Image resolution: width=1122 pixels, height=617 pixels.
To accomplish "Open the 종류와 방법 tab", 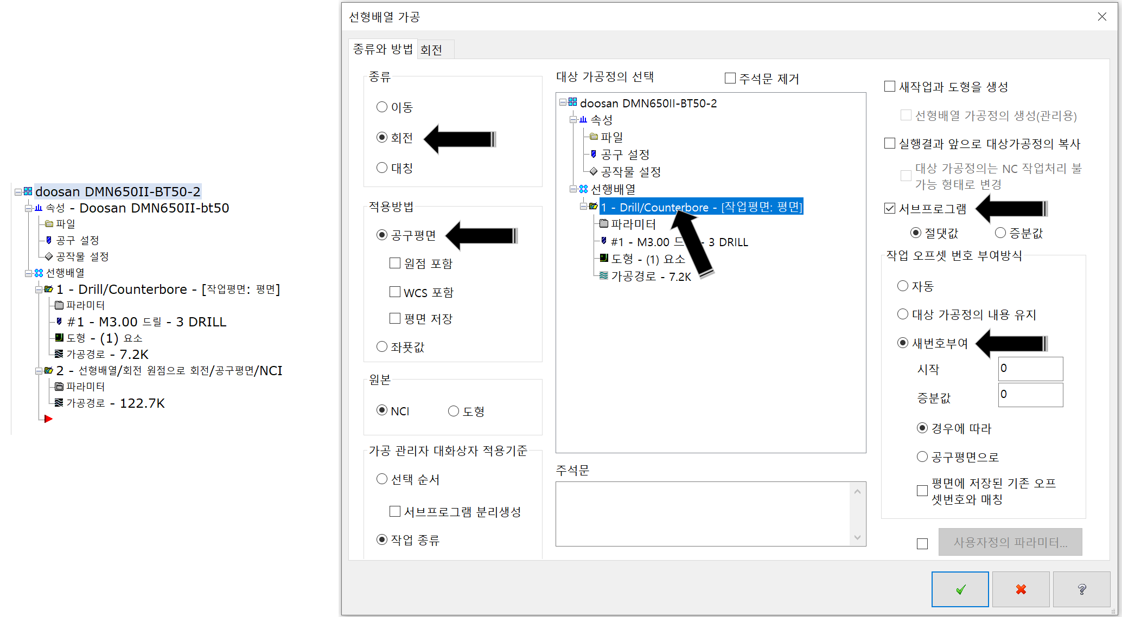I will pyautogui.click(x=382, y=49).
